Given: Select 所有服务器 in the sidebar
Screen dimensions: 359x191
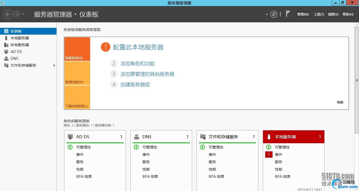Looking at the screenshot, I should point(28,45).
